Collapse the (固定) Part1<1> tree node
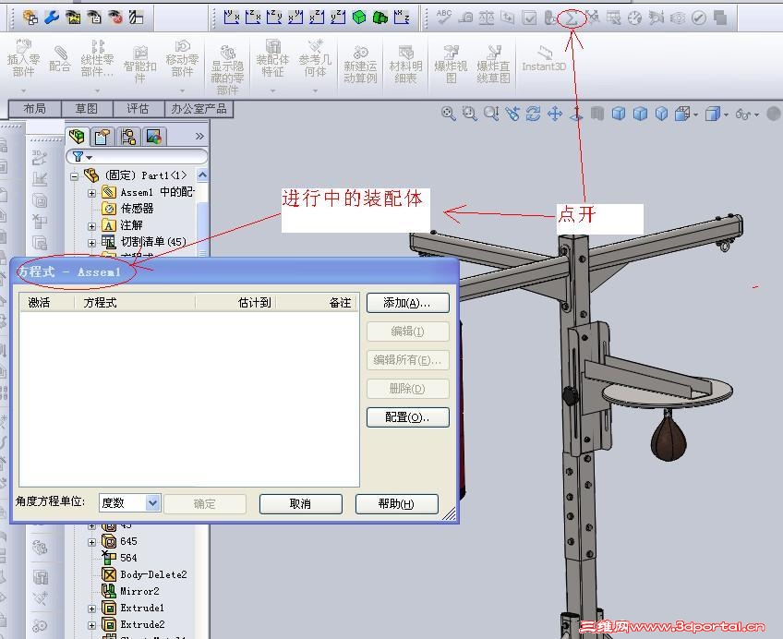783x639 pixels. [x=75, y=175]
